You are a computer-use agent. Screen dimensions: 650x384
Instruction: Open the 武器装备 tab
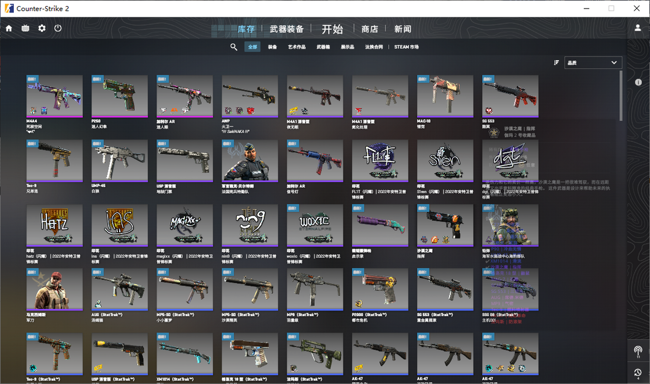point(286,29)
